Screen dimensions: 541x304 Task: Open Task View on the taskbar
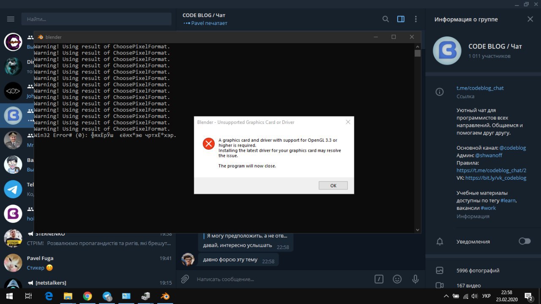[29, 296]
